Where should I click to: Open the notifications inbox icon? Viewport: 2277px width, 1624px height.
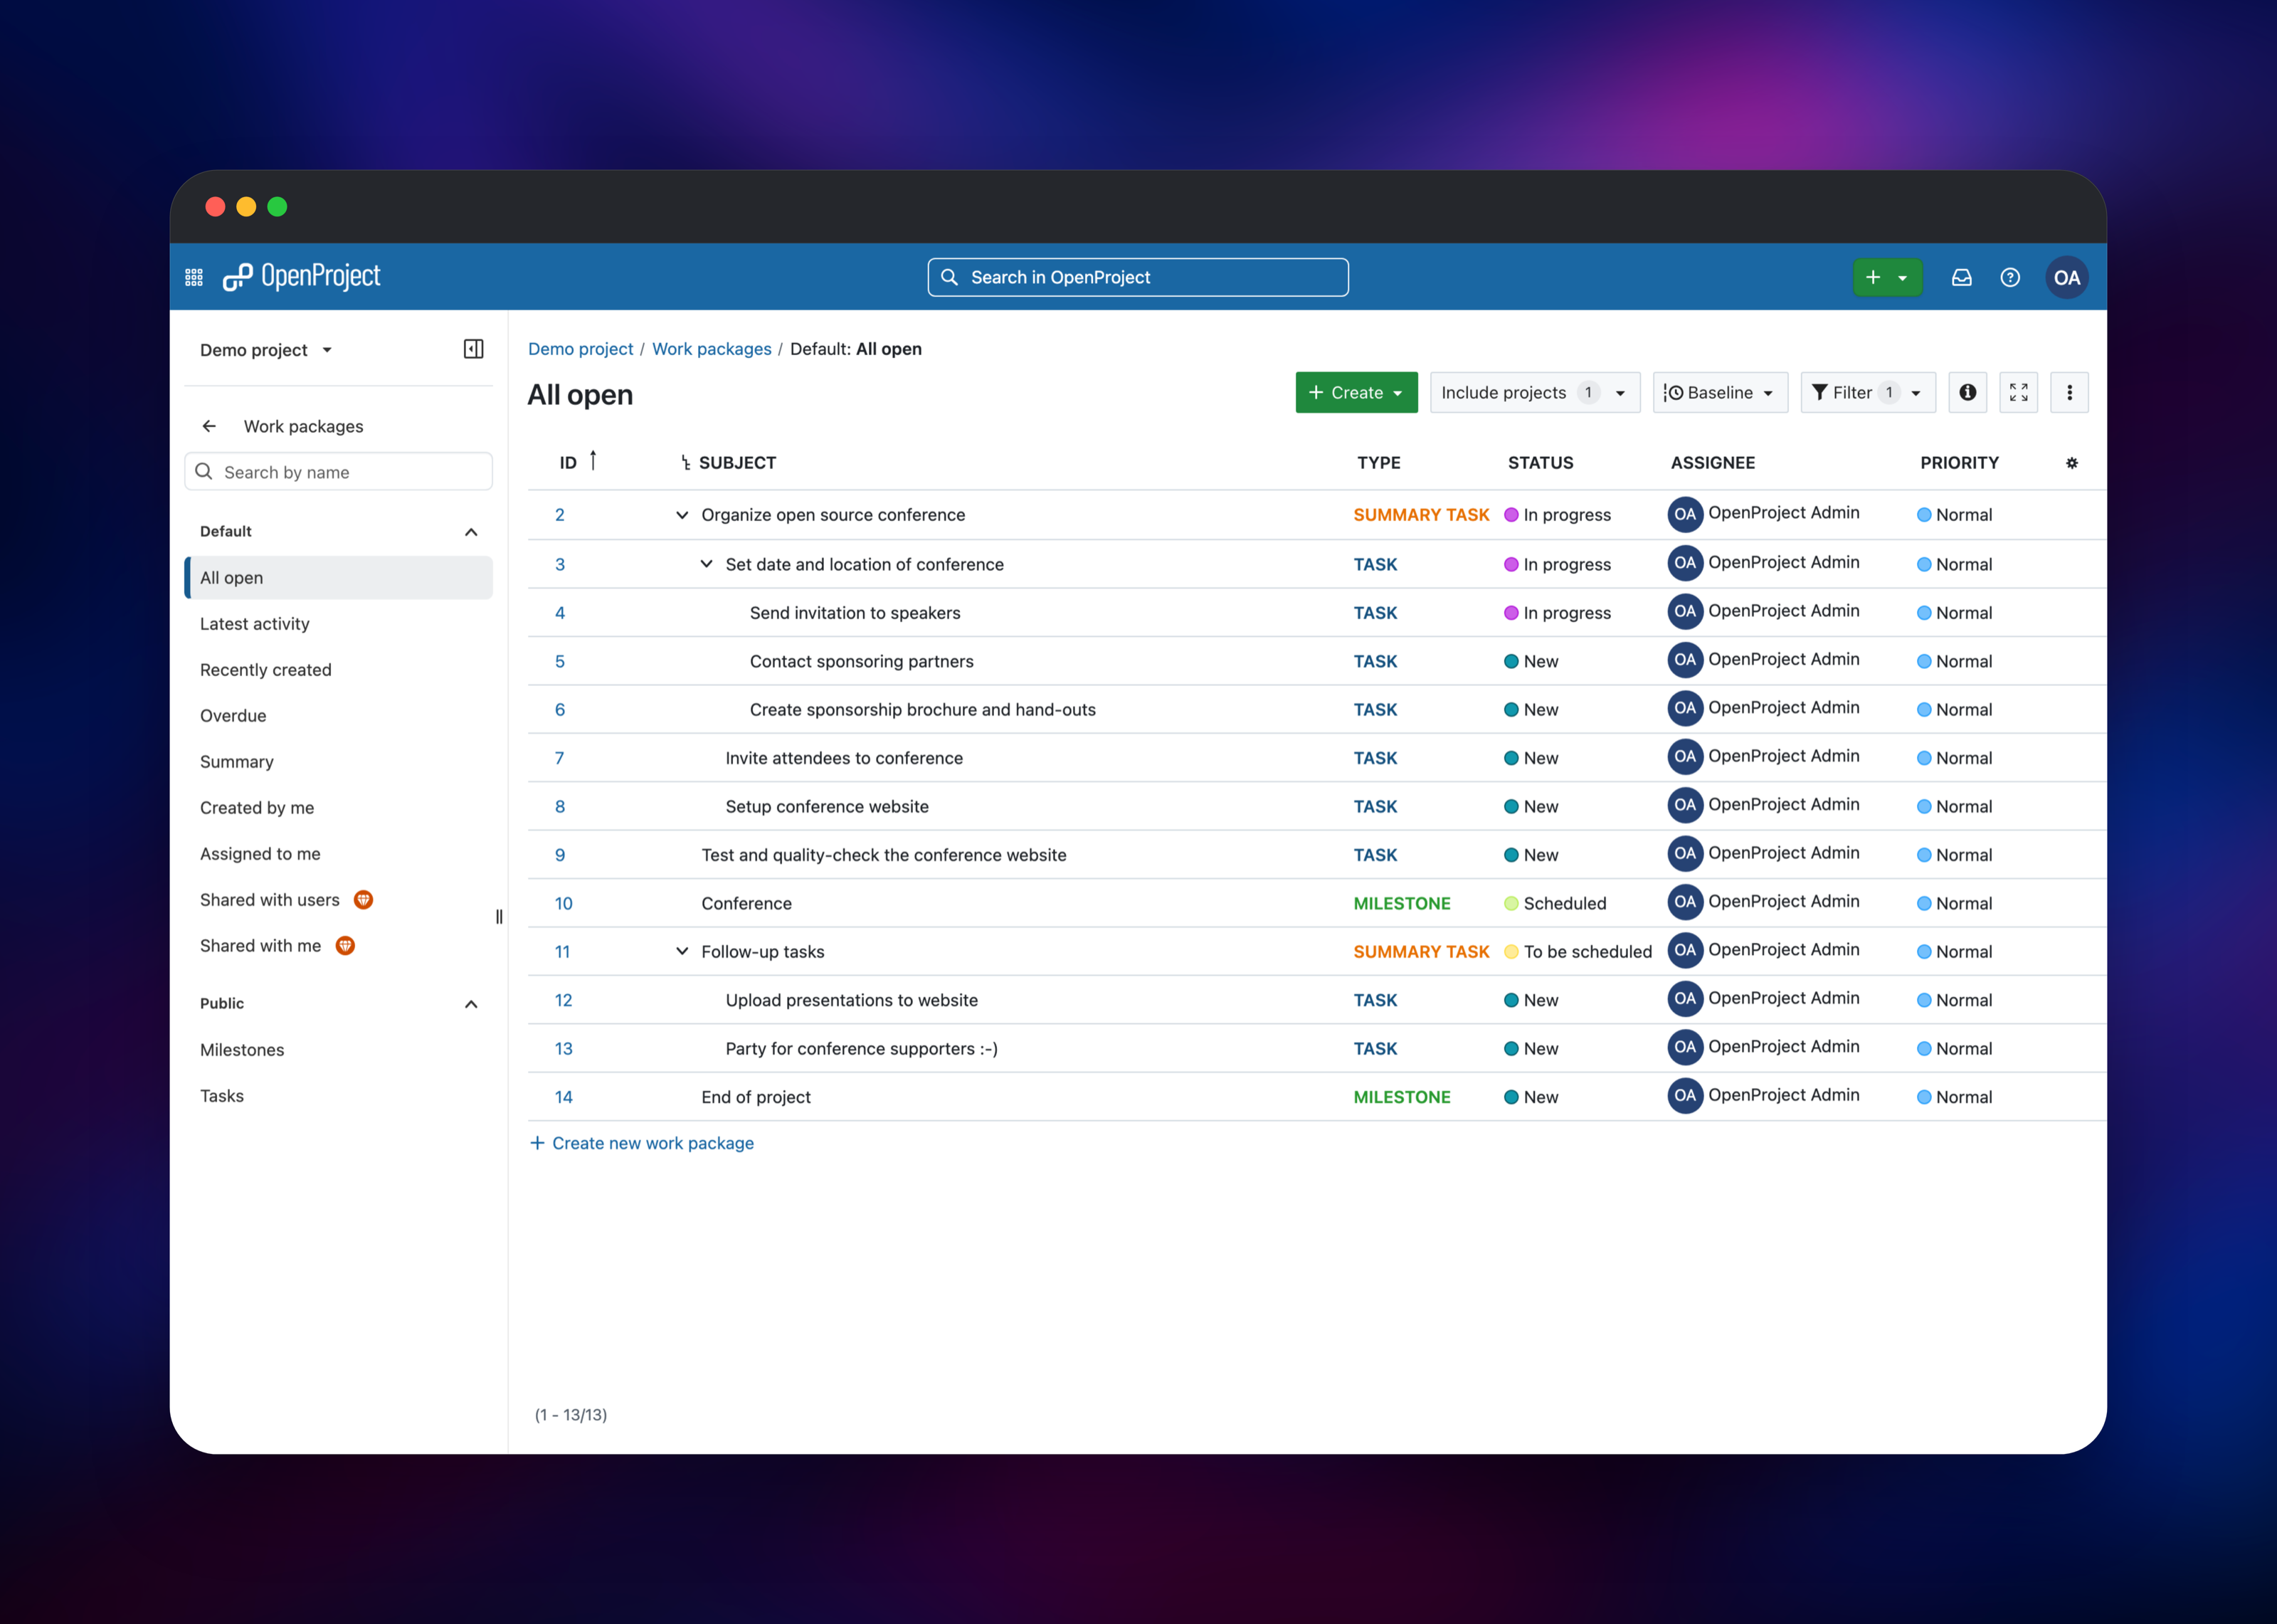coord(1961,277)
